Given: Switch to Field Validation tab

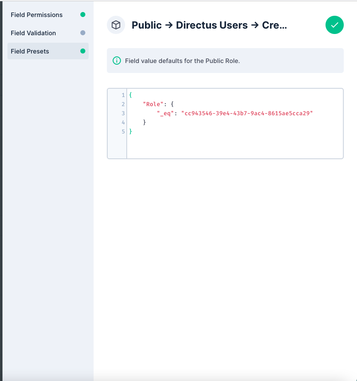Looking at the screenshot, I should click(48, 33).
